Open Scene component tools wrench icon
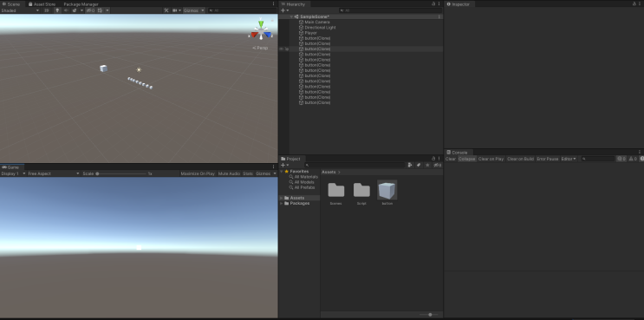 pyautogui.click(x=166, y=10)
